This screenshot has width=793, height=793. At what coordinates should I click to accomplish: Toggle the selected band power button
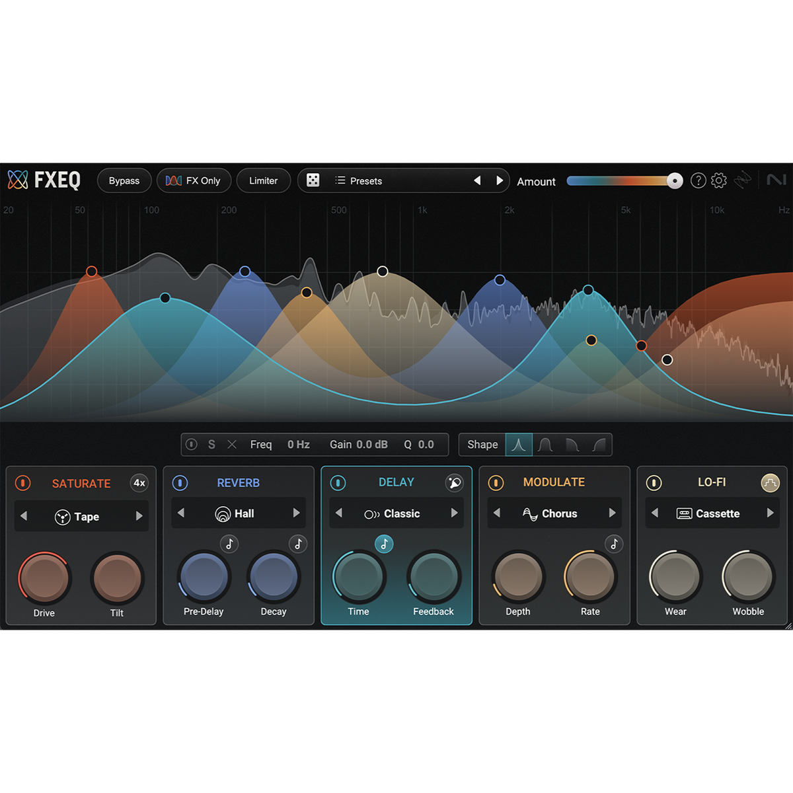(x=192, y=445)
